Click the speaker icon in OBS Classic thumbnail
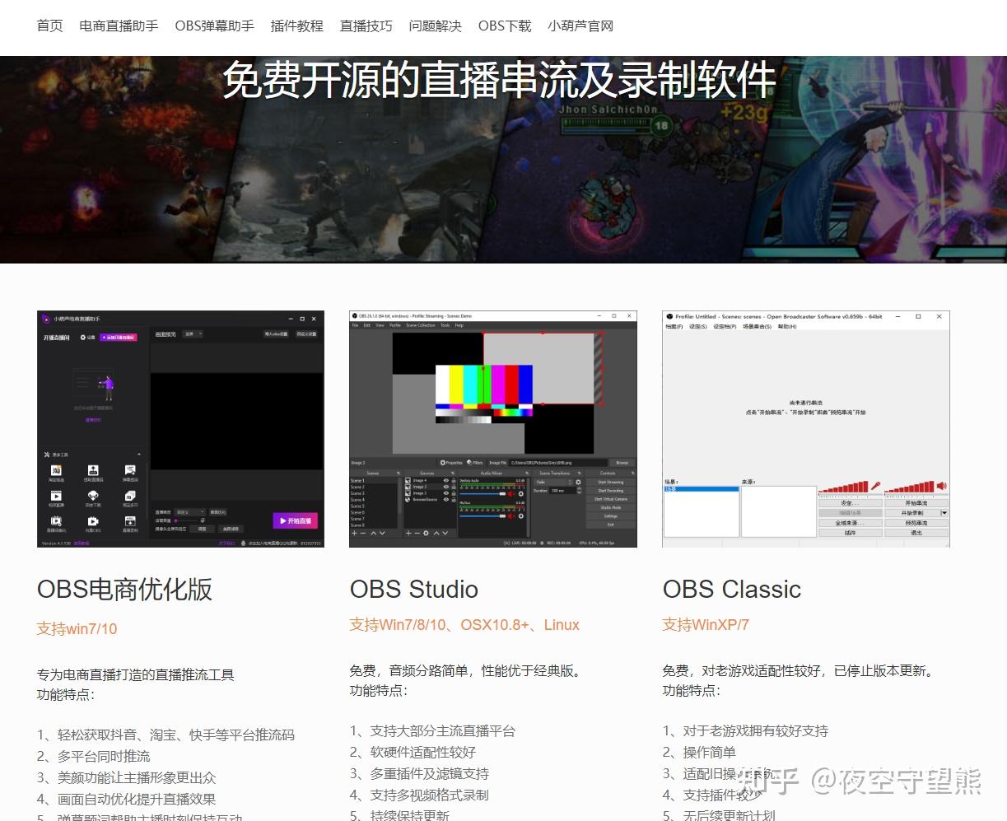1007x821 pixels. click(x=942, y=486)
